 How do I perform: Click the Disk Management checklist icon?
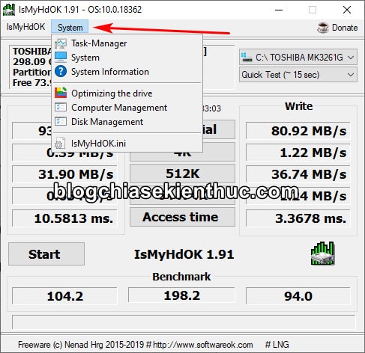pos(61,122)
